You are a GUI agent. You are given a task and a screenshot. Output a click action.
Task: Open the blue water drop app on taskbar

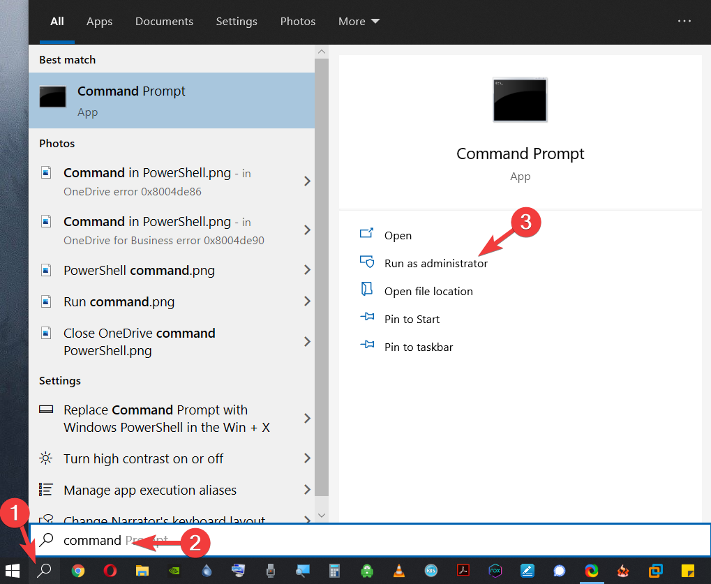click(x=207, y=571)
